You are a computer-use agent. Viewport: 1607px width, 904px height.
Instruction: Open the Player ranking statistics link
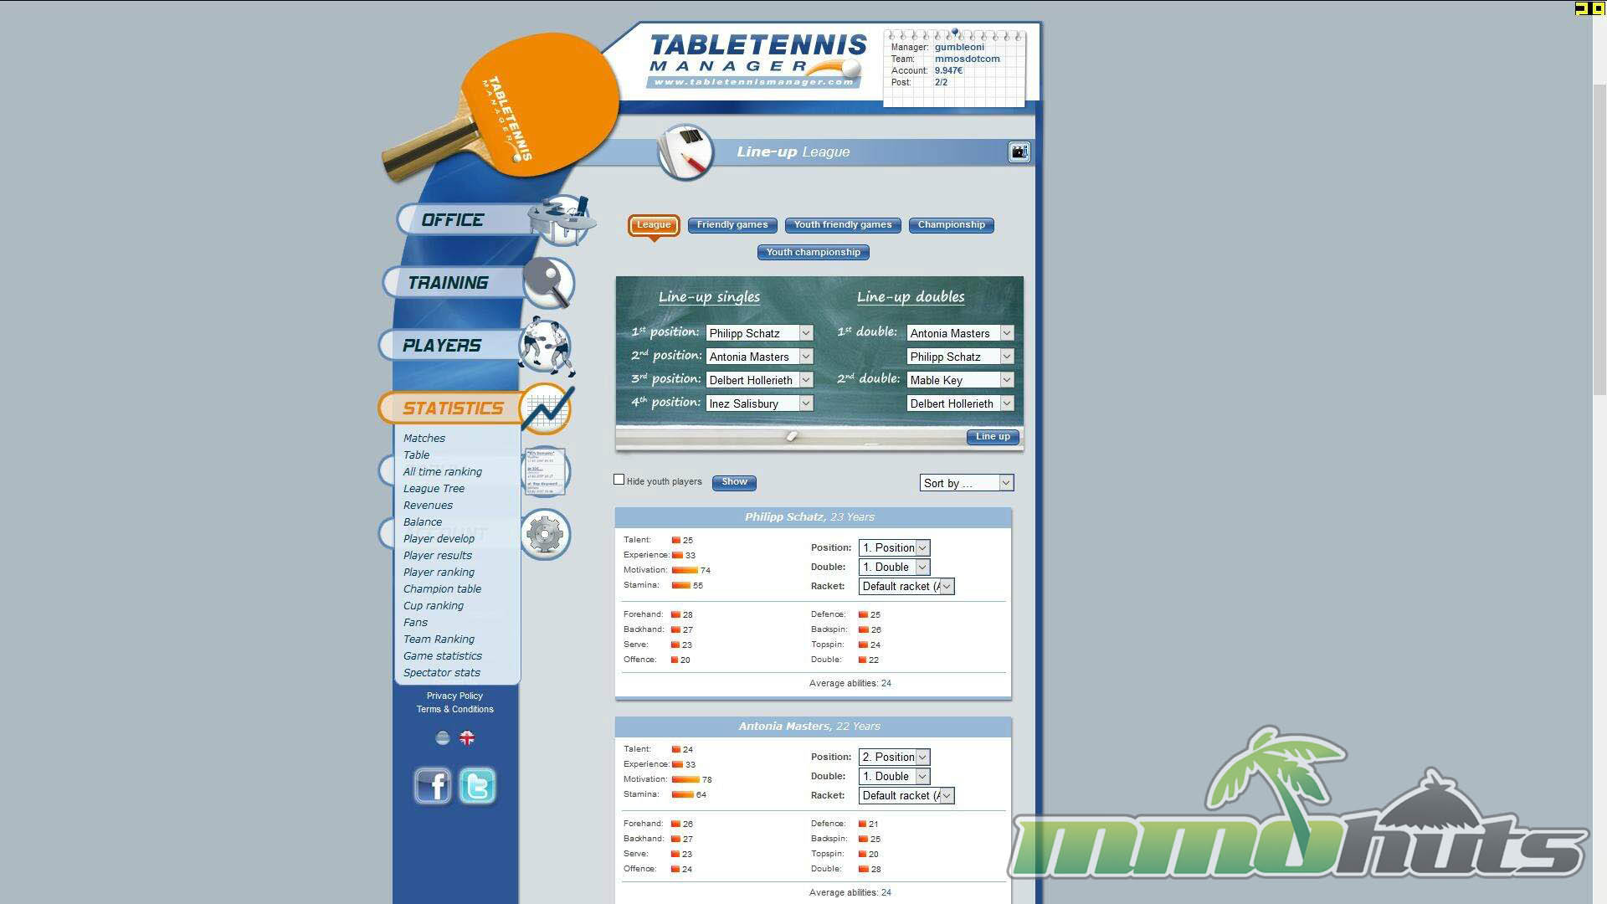pyautogui.click(x=439, y=573)
